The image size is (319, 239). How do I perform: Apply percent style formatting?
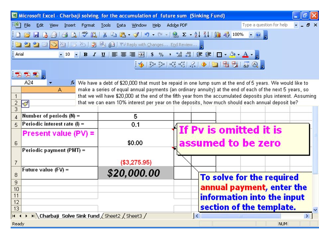coord(161,54)
